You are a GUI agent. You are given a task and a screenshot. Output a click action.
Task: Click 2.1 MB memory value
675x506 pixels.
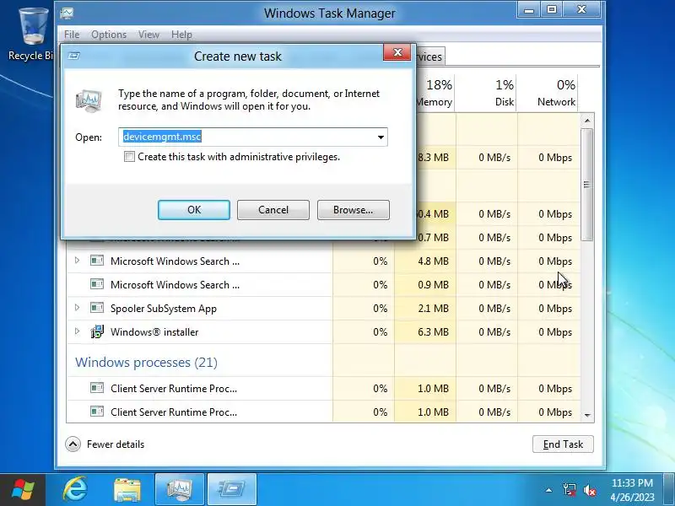[433, 309]
